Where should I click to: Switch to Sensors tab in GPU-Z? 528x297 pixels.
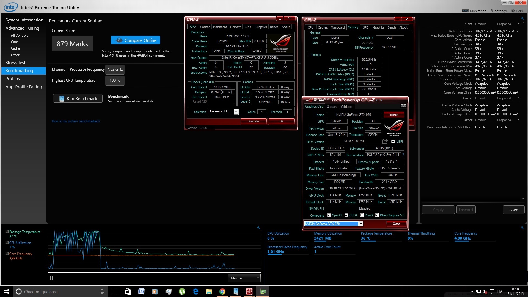(x=332, y=107)
